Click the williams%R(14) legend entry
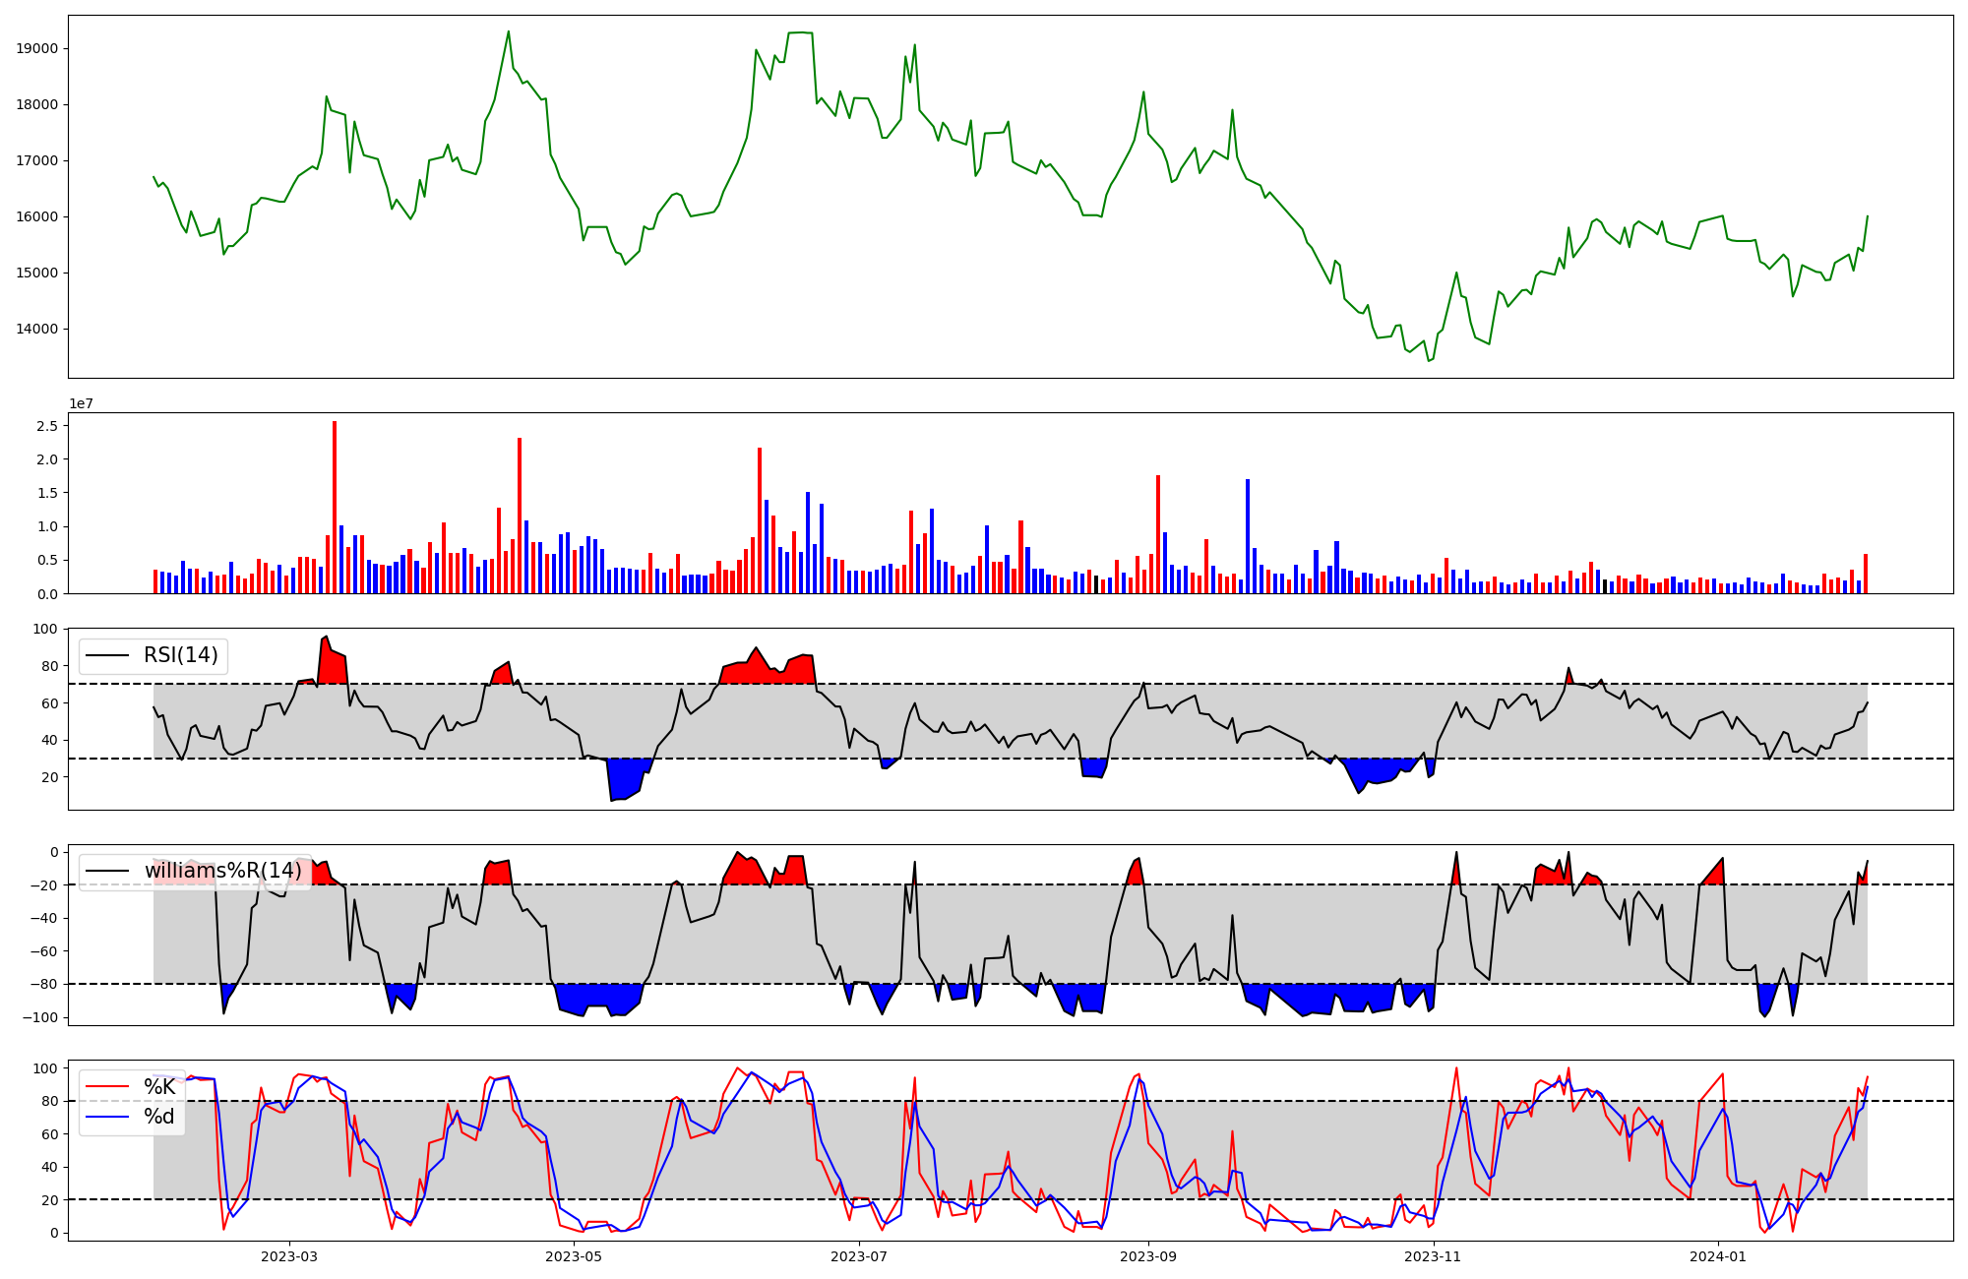Image resolution: width=1968 pixels, height=1279 pixels. point(222,871)
